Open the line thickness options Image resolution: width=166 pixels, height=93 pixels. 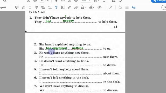127,7
